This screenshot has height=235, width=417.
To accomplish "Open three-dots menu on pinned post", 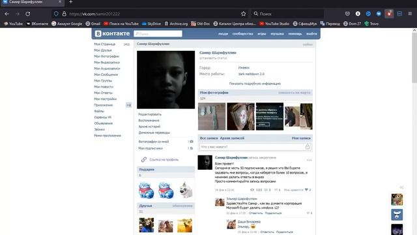I will click(x=309, y=160).
